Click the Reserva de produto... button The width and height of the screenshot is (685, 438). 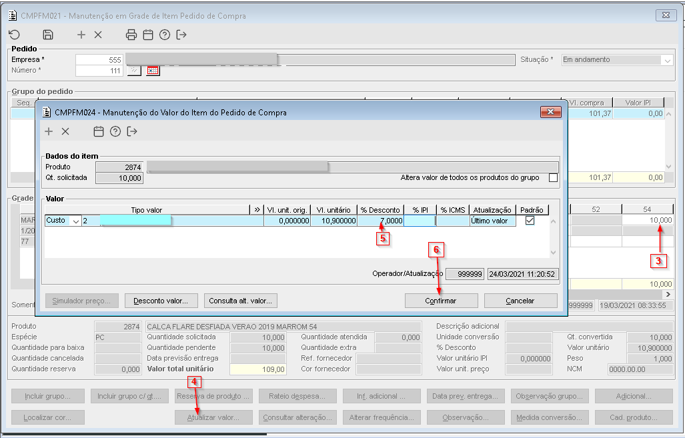[x=213, y=397]
